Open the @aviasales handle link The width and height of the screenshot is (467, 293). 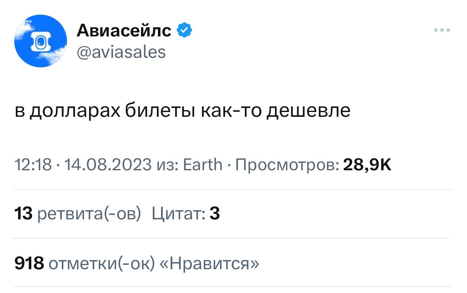coord(121,52)
